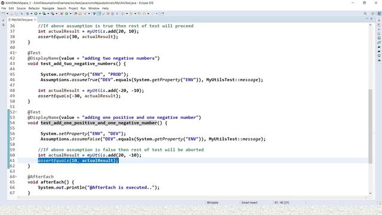Select the MyUtilsTest.java tab

[x=22, y=20]
